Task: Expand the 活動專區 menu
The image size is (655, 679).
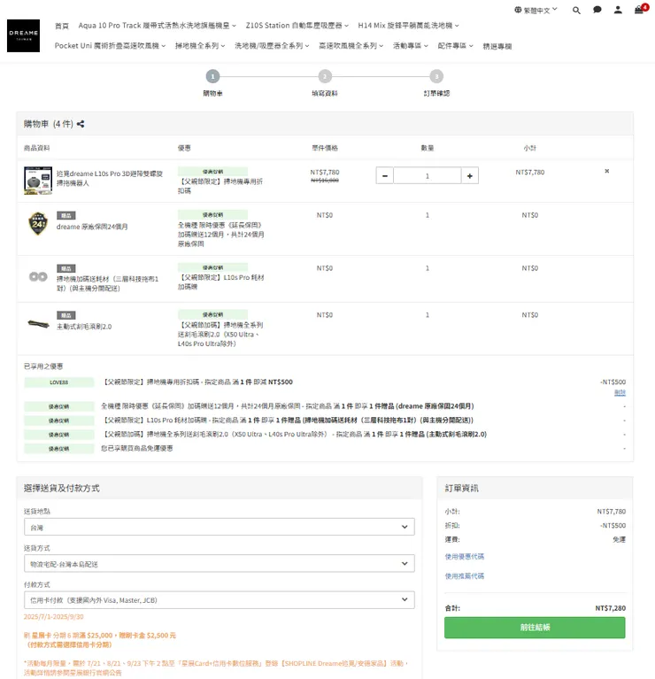Action: tap(411, 46)
